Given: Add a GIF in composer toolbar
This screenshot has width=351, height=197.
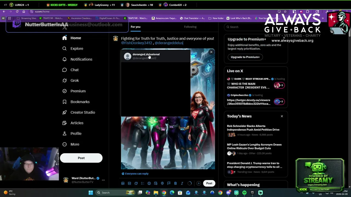Looking at the screenshot, I should tap(129, 183).
